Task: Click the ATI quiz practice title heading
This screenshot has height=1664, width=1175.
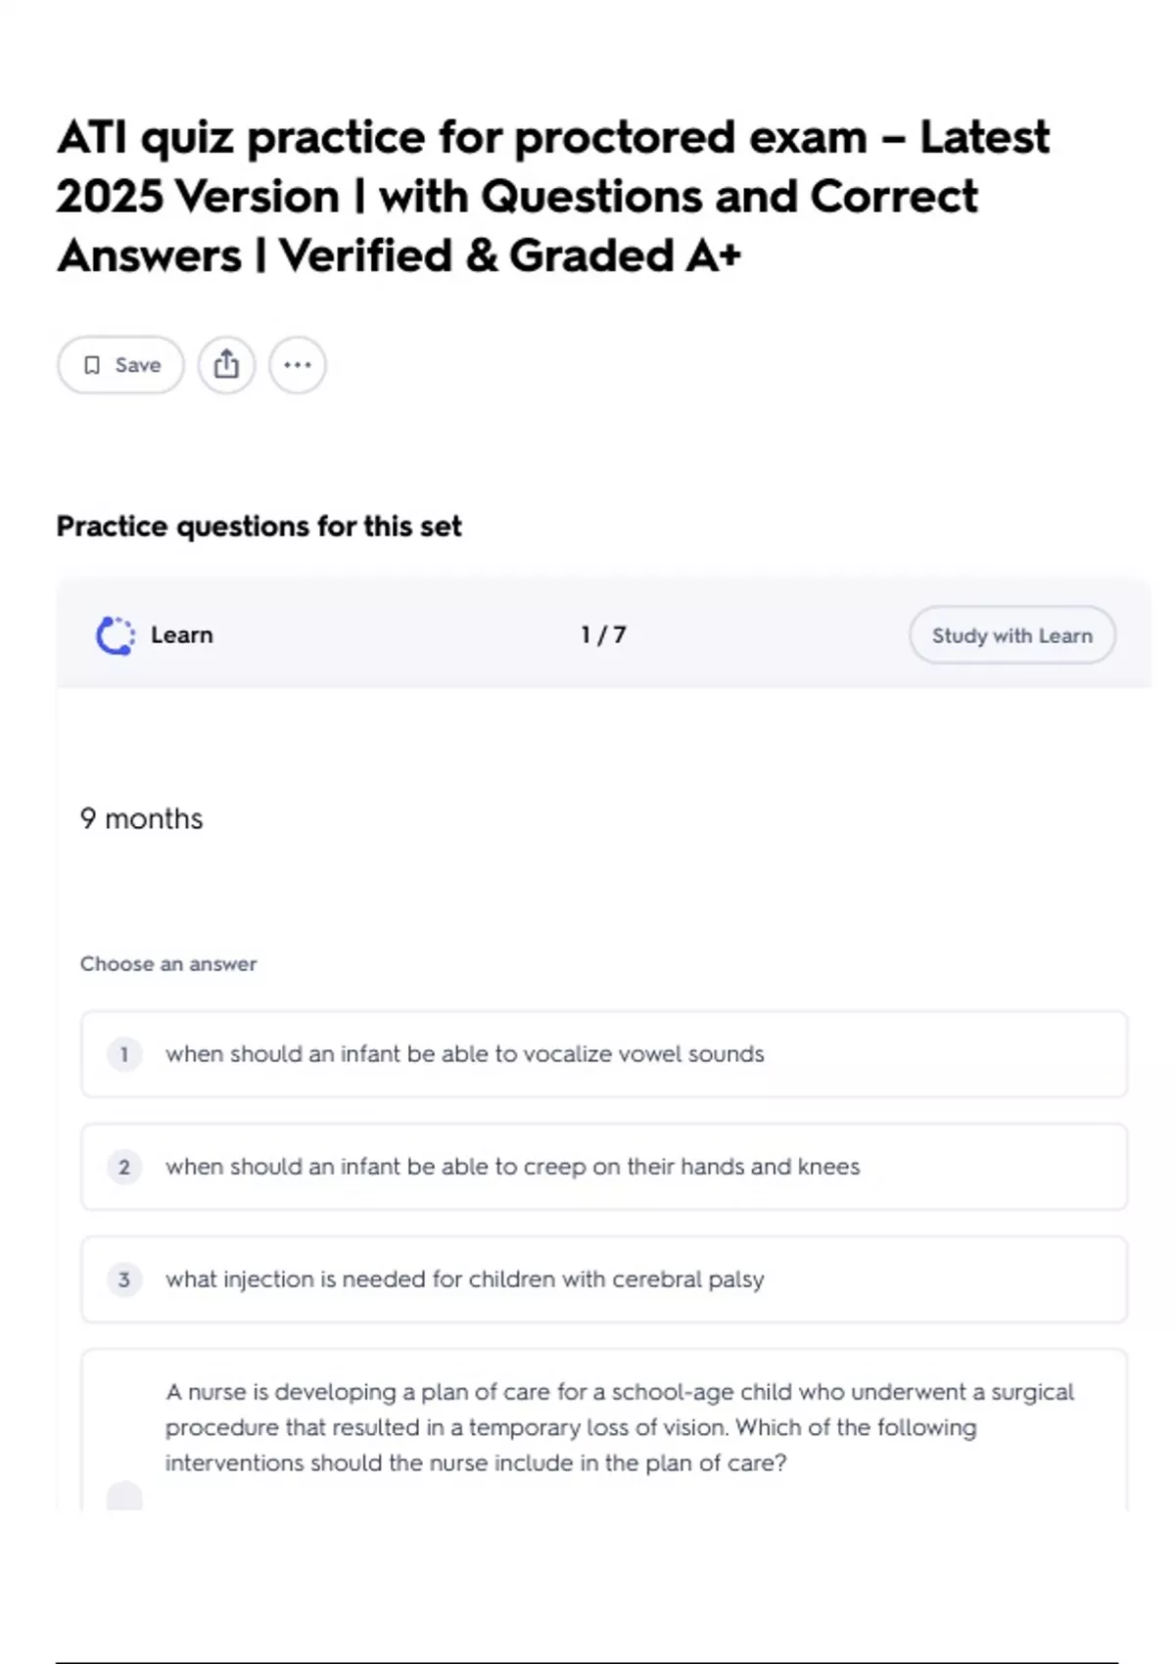Action: click(x=553, y=196)
